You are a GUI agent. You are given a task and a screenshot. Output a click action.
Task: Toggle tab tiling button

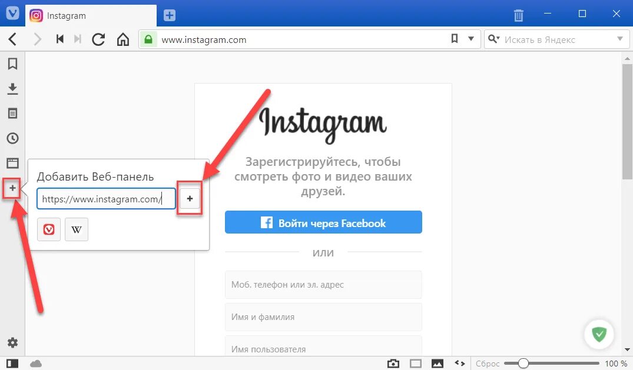(x=415, y=364)
